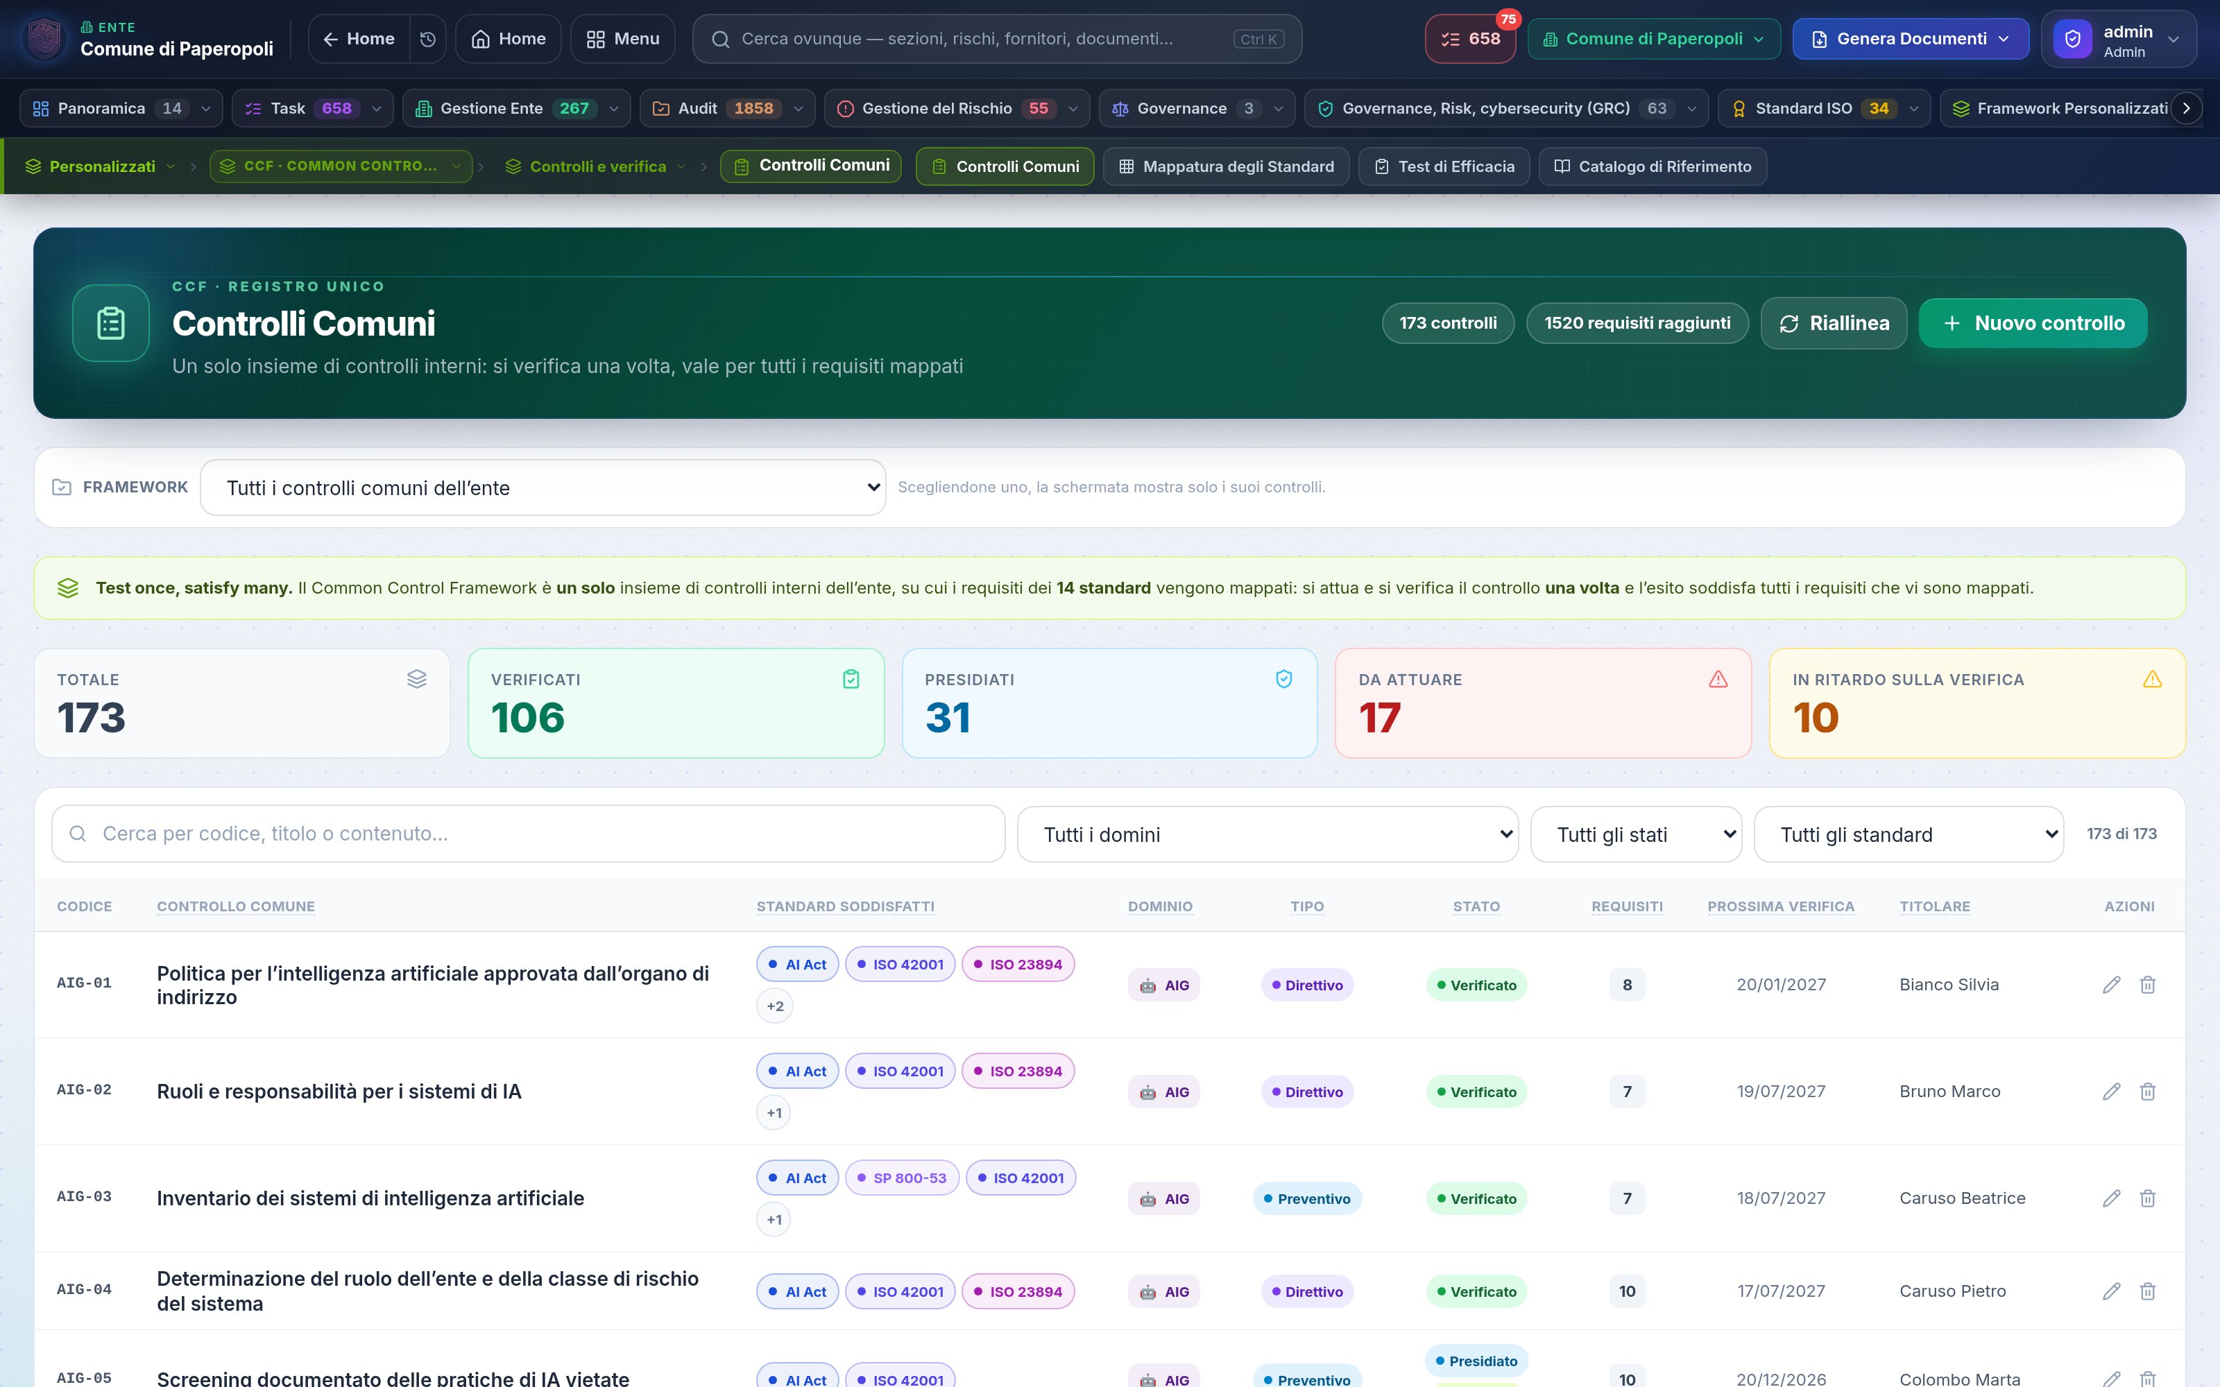The height and width of the screenshot is (1387, 2220).
Task: Click the search icon in the controls filter field
Action: click(x=78, y=834)
